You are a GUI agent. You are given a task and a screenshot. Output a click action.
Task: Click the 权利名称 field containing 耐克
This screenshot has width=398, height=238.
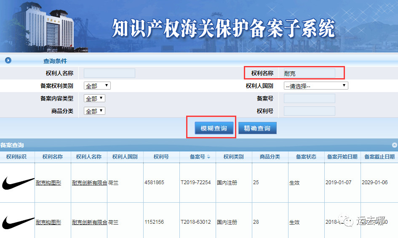[x=310, y=73]
